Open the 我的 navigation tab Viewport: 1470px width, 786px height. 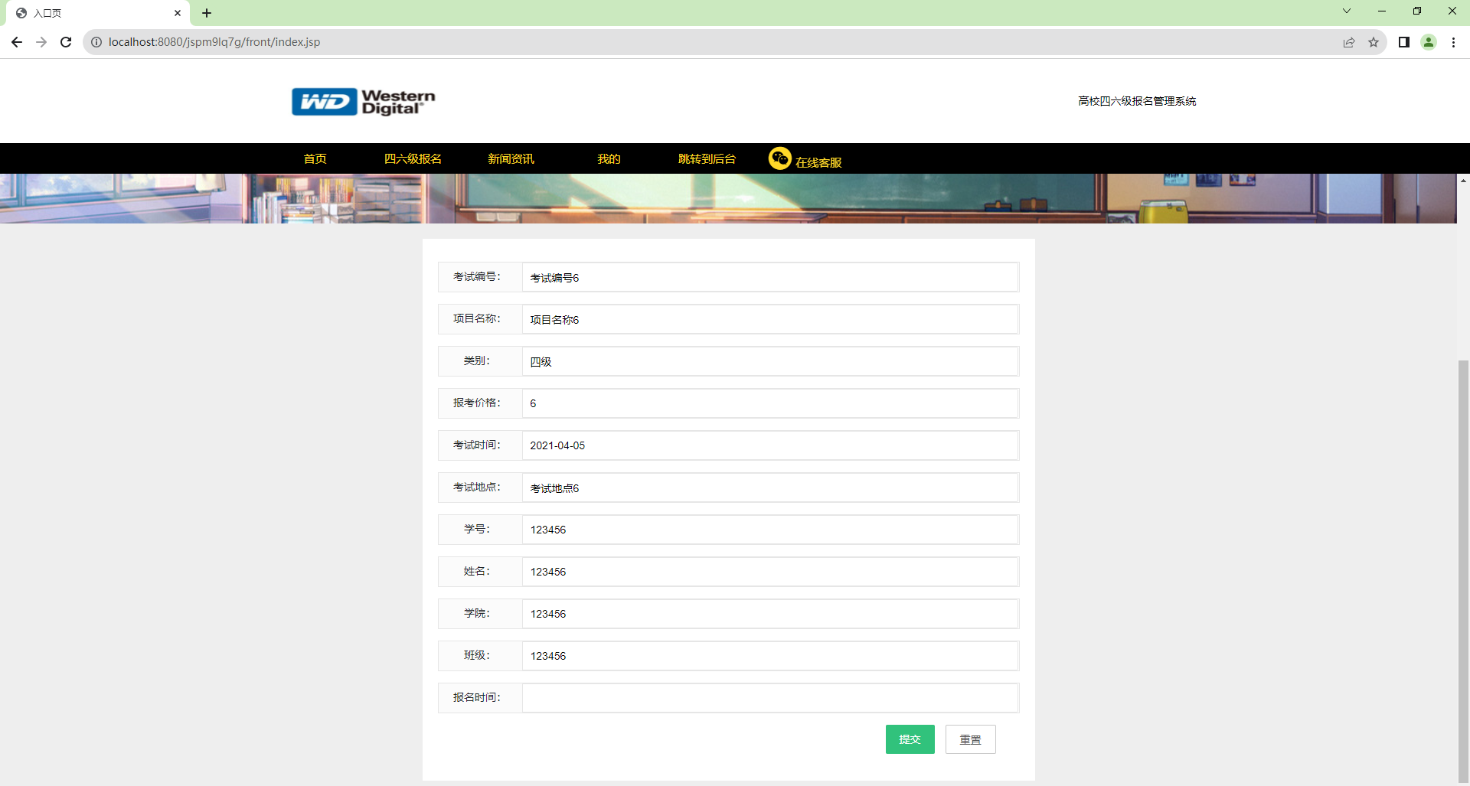608,158
